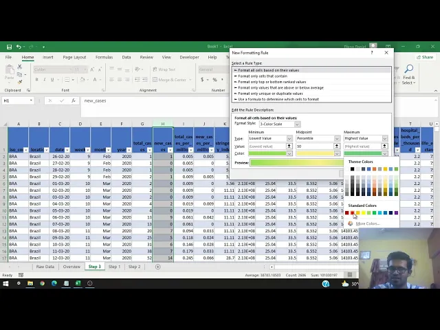Click the Minimum value range selector icon
Image resolution: width=440 pixels, height=330 pixels.
coord(289,146)
